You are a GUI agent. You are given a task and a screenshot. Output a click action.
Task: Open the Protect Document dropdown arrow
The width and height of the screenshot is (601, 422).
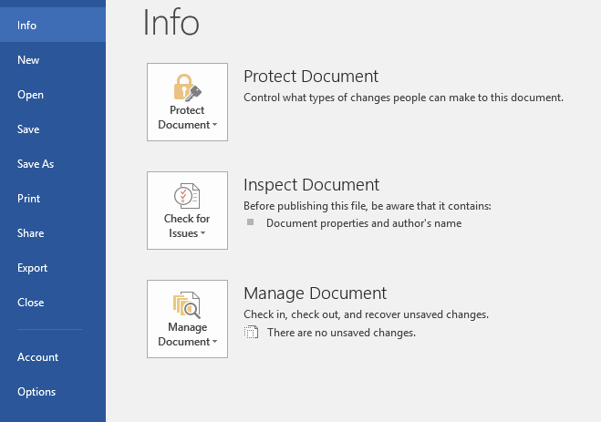214,125
